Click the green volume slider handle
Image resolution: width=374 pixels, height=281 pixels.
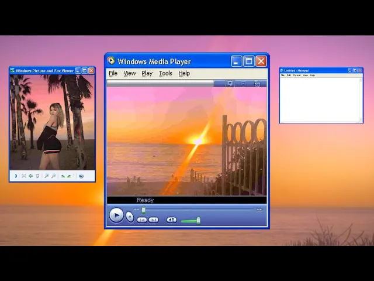tap(199, 220)
